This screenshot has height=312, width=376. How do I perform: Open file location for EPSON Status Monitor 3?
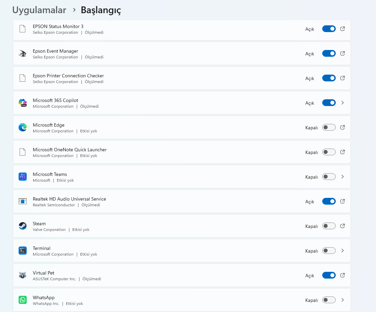pos(343,29)
